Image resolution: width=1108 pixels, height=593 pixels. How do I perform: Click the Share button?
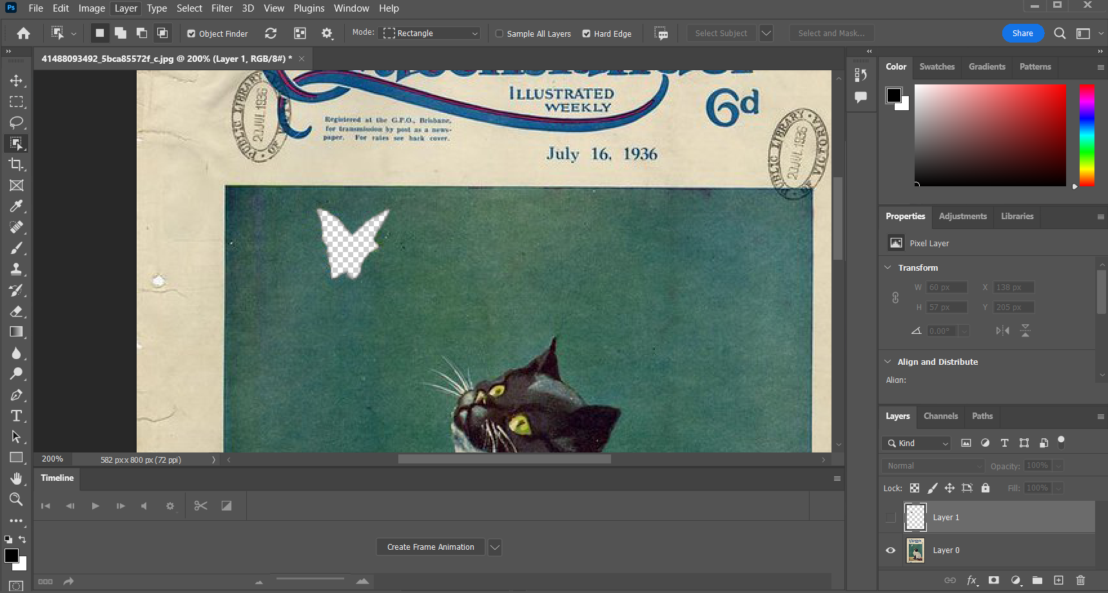(x=1023, y=34)
